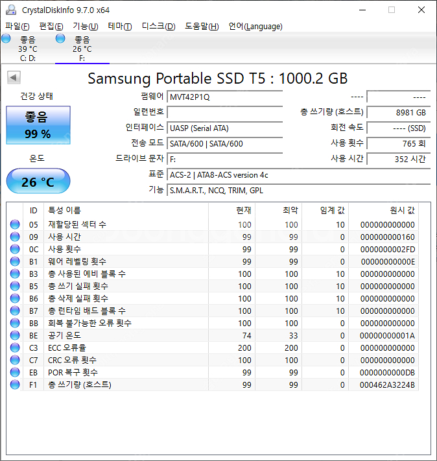
Task: Click the 최악 column header
Action: pyautogui.click(x=279, y=210)
